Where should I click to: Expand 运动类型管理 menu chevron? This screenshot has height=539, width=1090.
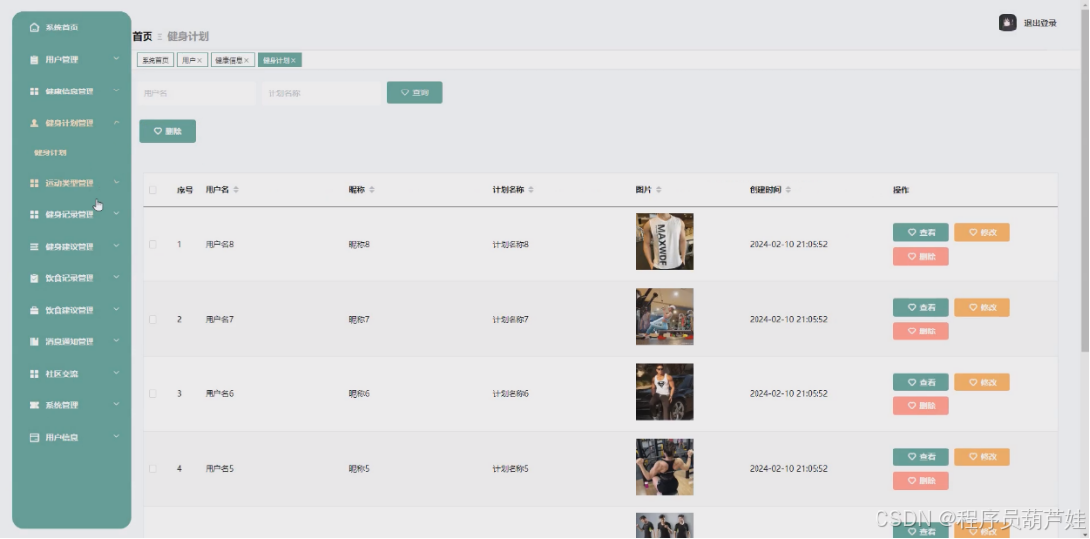pyautogui.click(x=117, y=183)
